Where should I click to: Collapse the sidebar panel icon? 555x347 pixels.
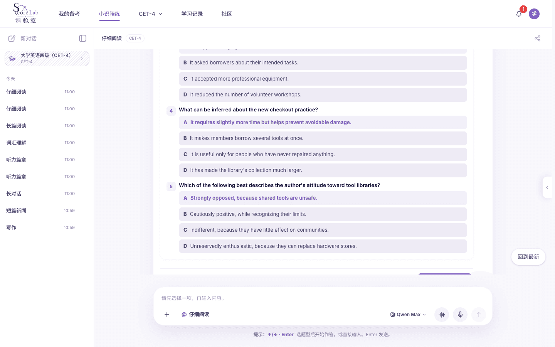click(82, 39)
